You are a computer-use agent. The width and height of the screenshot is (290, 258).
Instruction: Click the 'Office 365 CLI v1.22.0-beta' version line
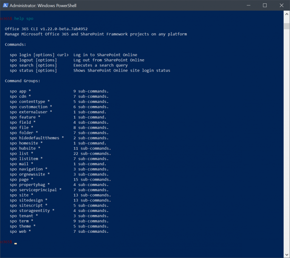46,29
